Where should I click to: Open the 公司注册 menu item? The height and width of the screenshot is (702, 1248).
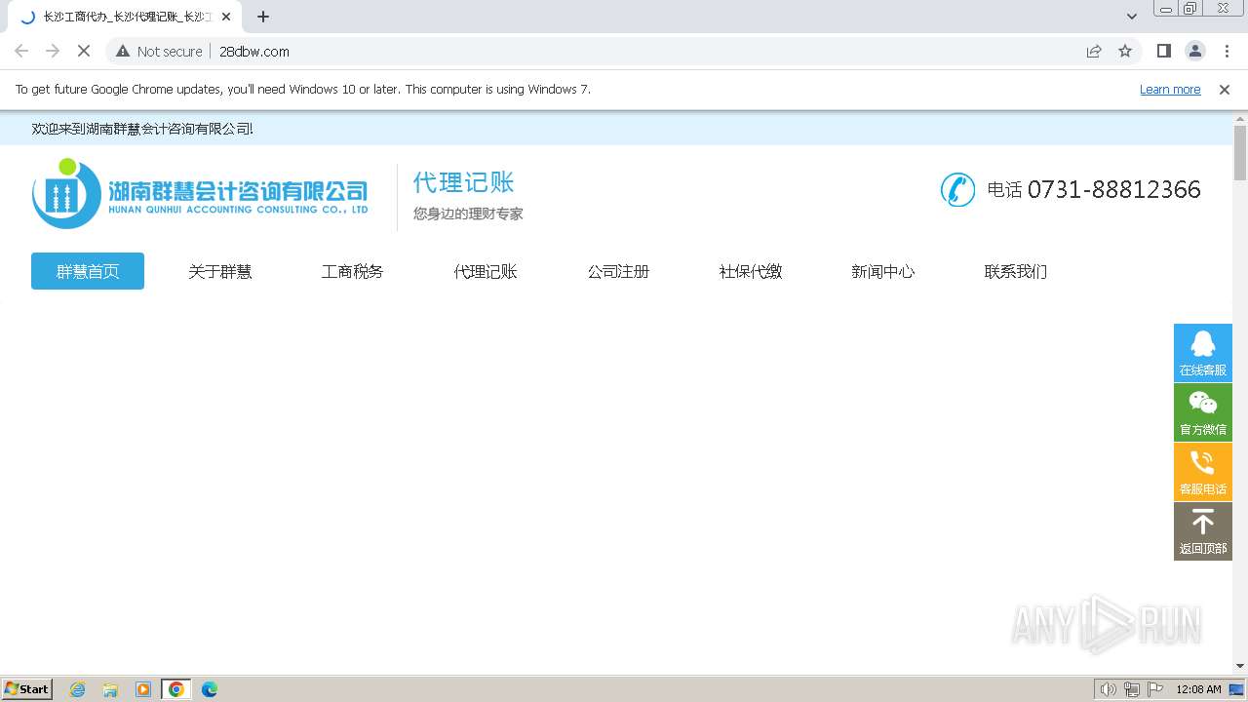[x=618, y=271]
